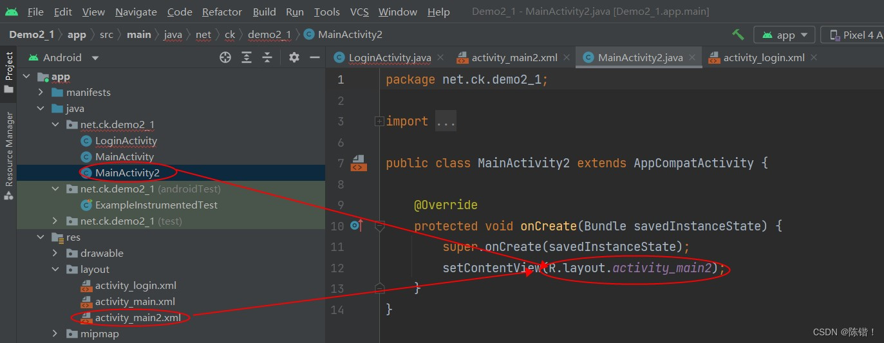Open the VCS menu
The image size is (884, 343).
(359, 12)
